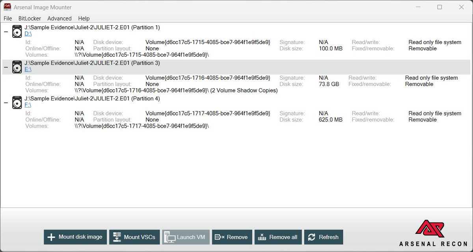
Task: Click Partition 4 disk device Volume{d6cc17c5-1717...}
Action: 208,113
